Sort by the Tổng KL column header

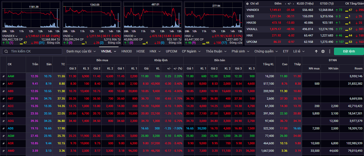pyautogui.click(x=268, y=64)
